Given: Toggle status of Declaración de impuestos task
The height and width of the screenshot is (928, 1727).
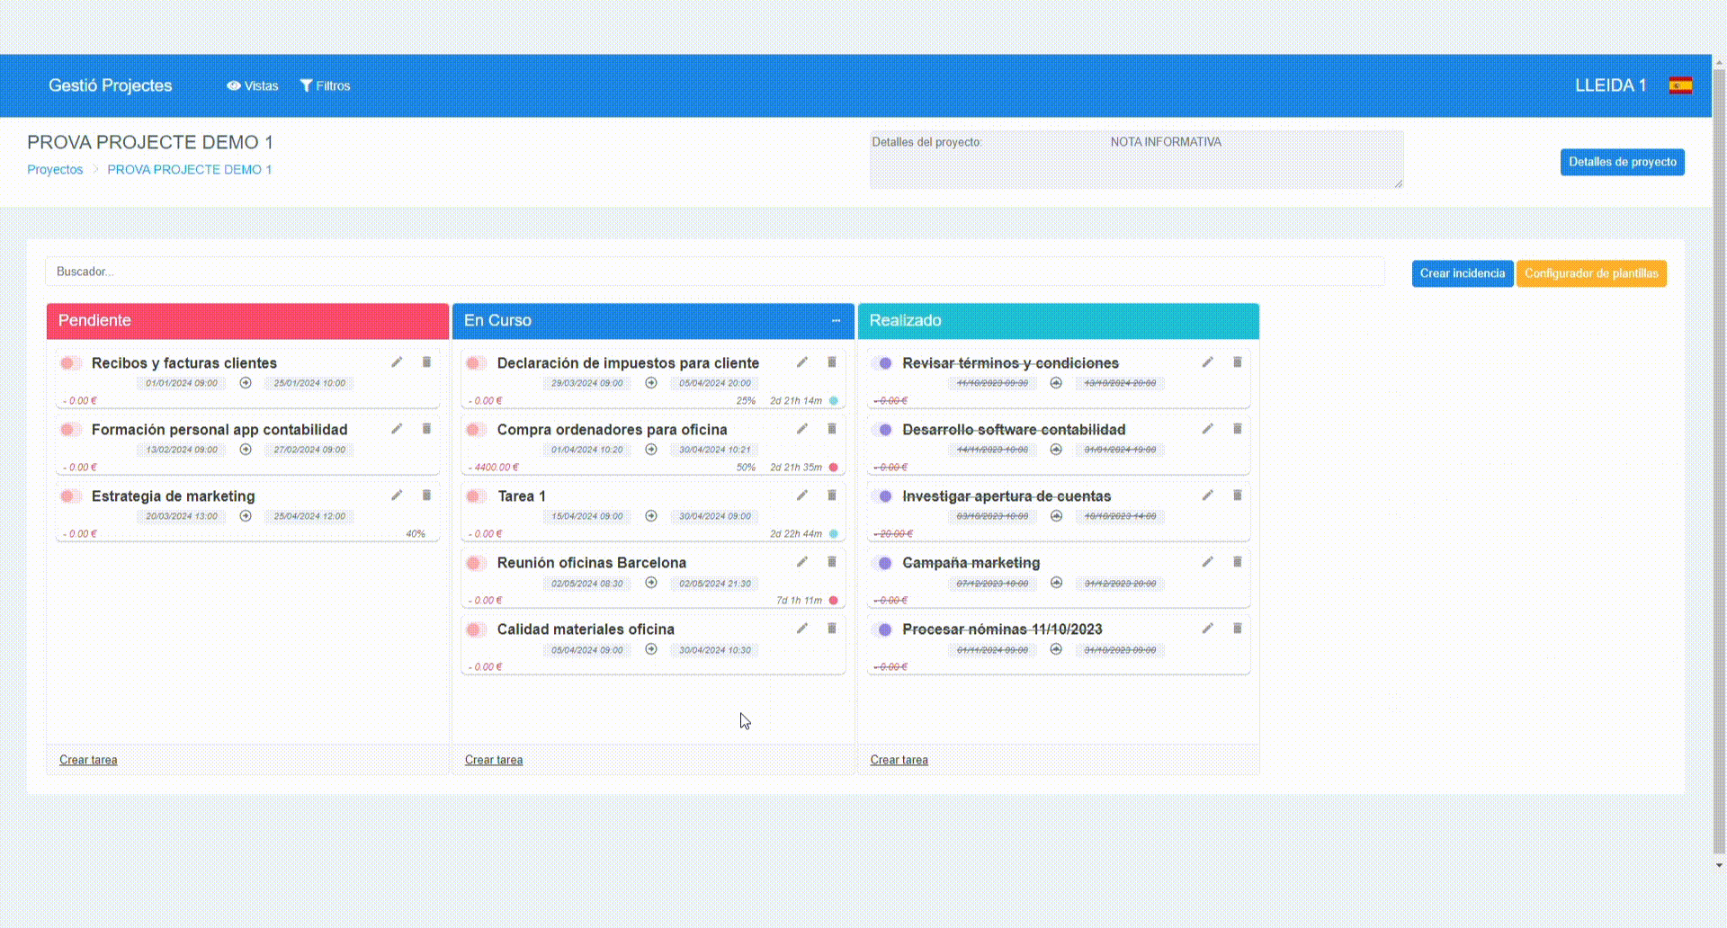Looking at the screenshot, I should tap(475, 363).
